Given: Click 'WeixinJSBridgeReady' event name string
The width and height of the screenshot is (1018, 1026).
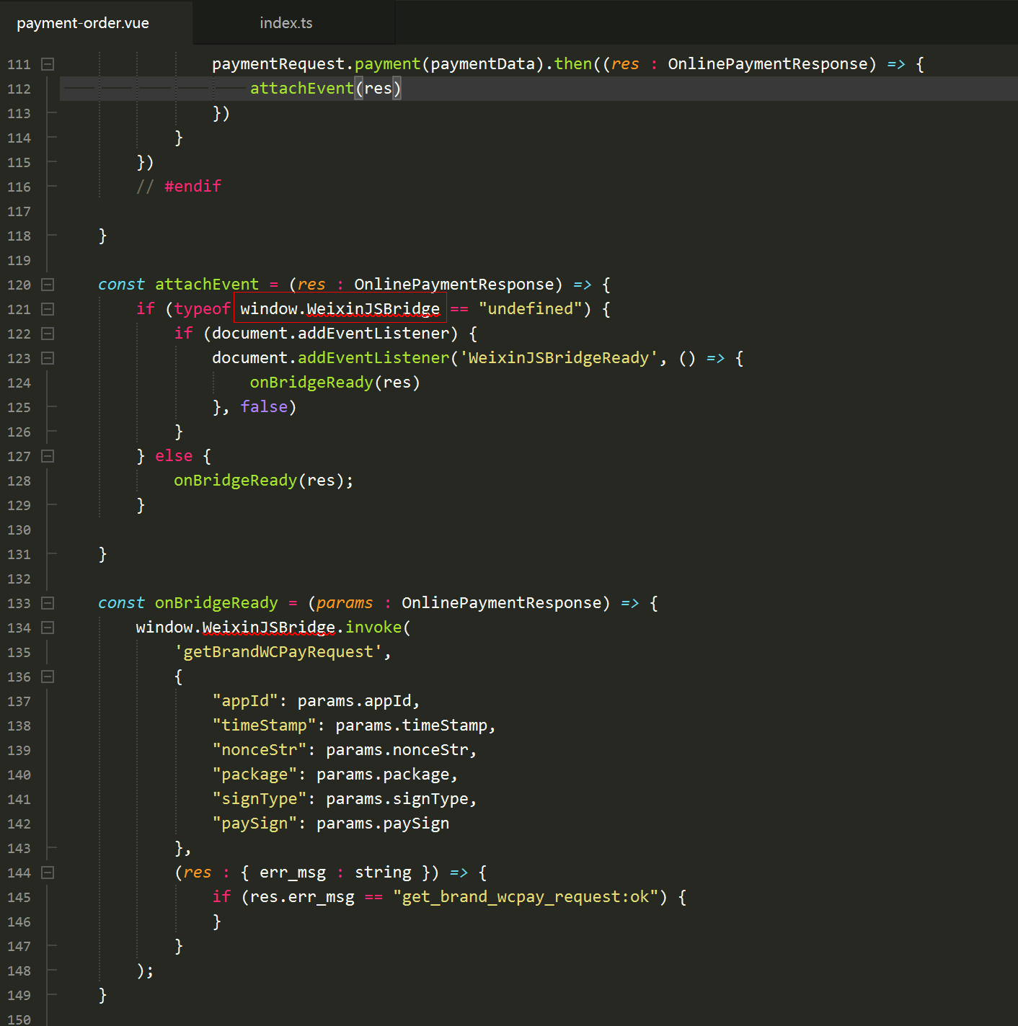Looking at the screenshot, I should (559, 358).
